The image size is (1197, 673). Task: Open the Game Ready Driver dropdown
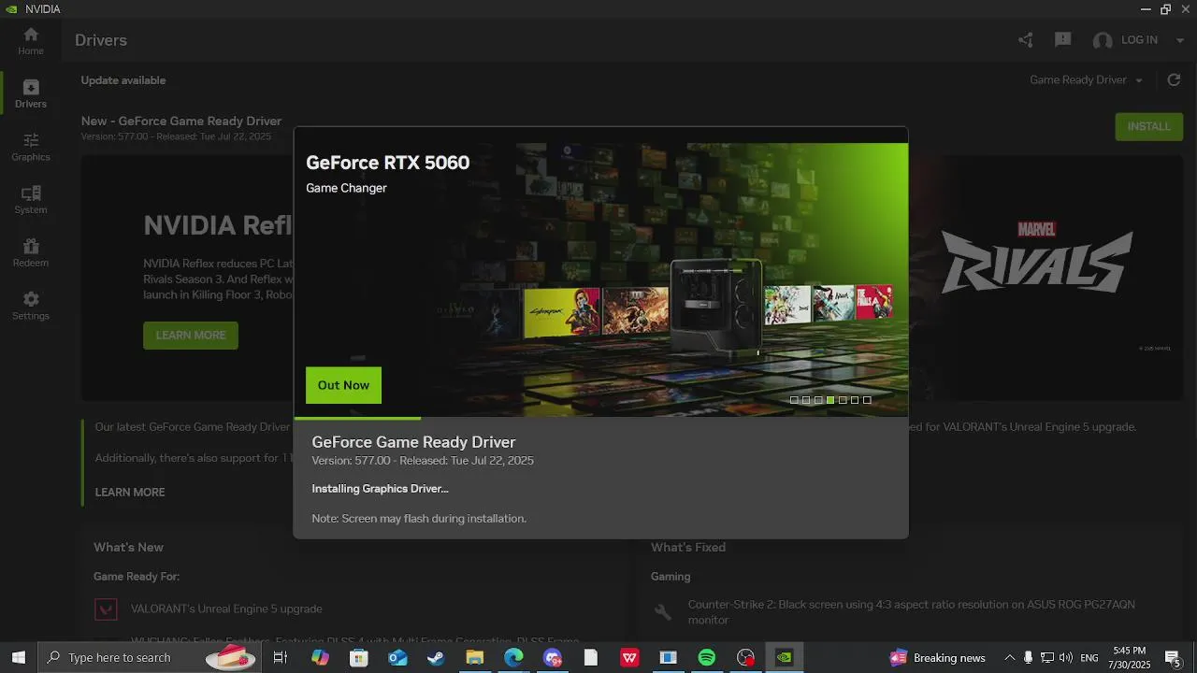[1087, 80]
